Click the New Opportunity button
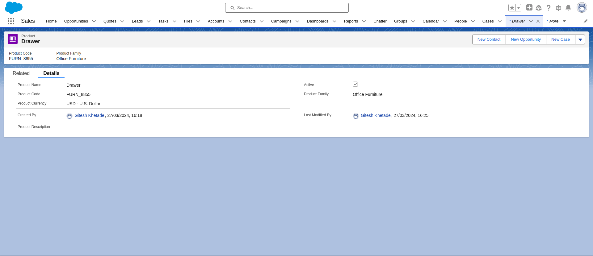The width and height of the screenshot is (593, 256). [x=526, y=39]
